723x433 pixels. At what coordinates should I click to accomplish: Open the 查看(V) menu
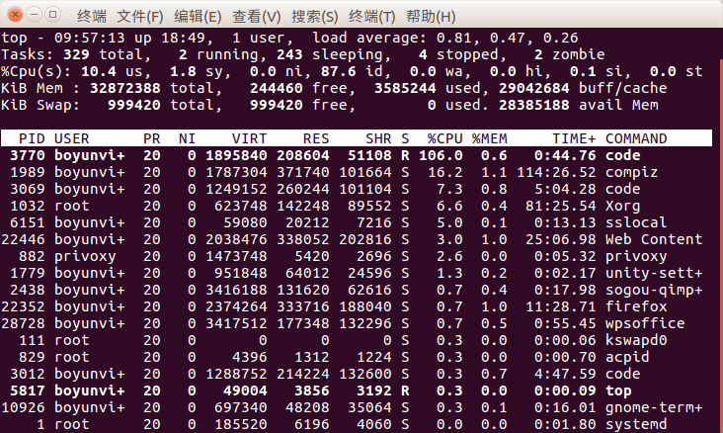[257, 16]
